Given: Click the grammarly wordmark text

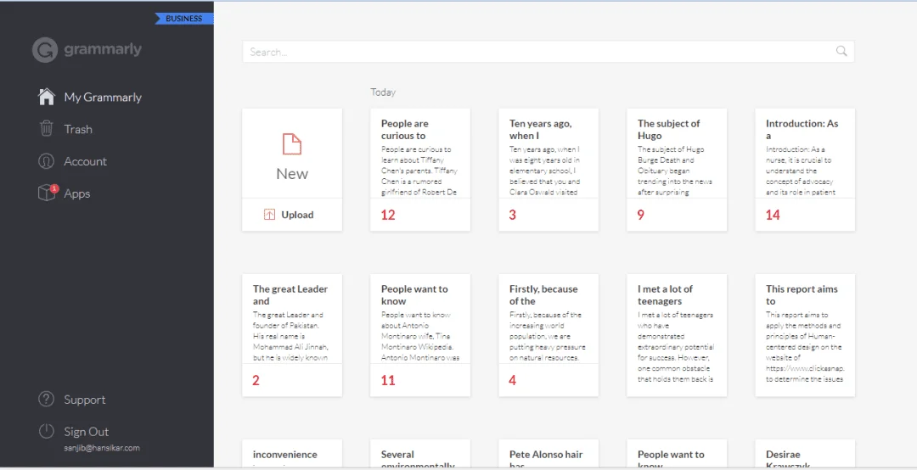Looking at the screenshot, I should pyautogui.click(x=103, y=50).
